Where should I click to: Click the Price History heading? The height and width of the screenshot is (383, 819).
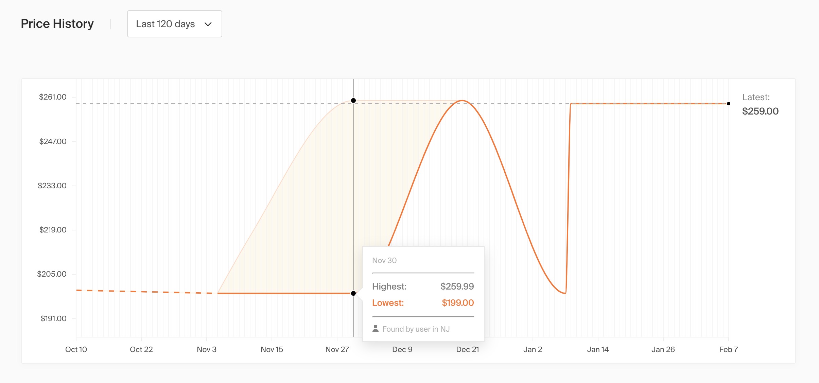pyautogui.click(x=57, y=24)
